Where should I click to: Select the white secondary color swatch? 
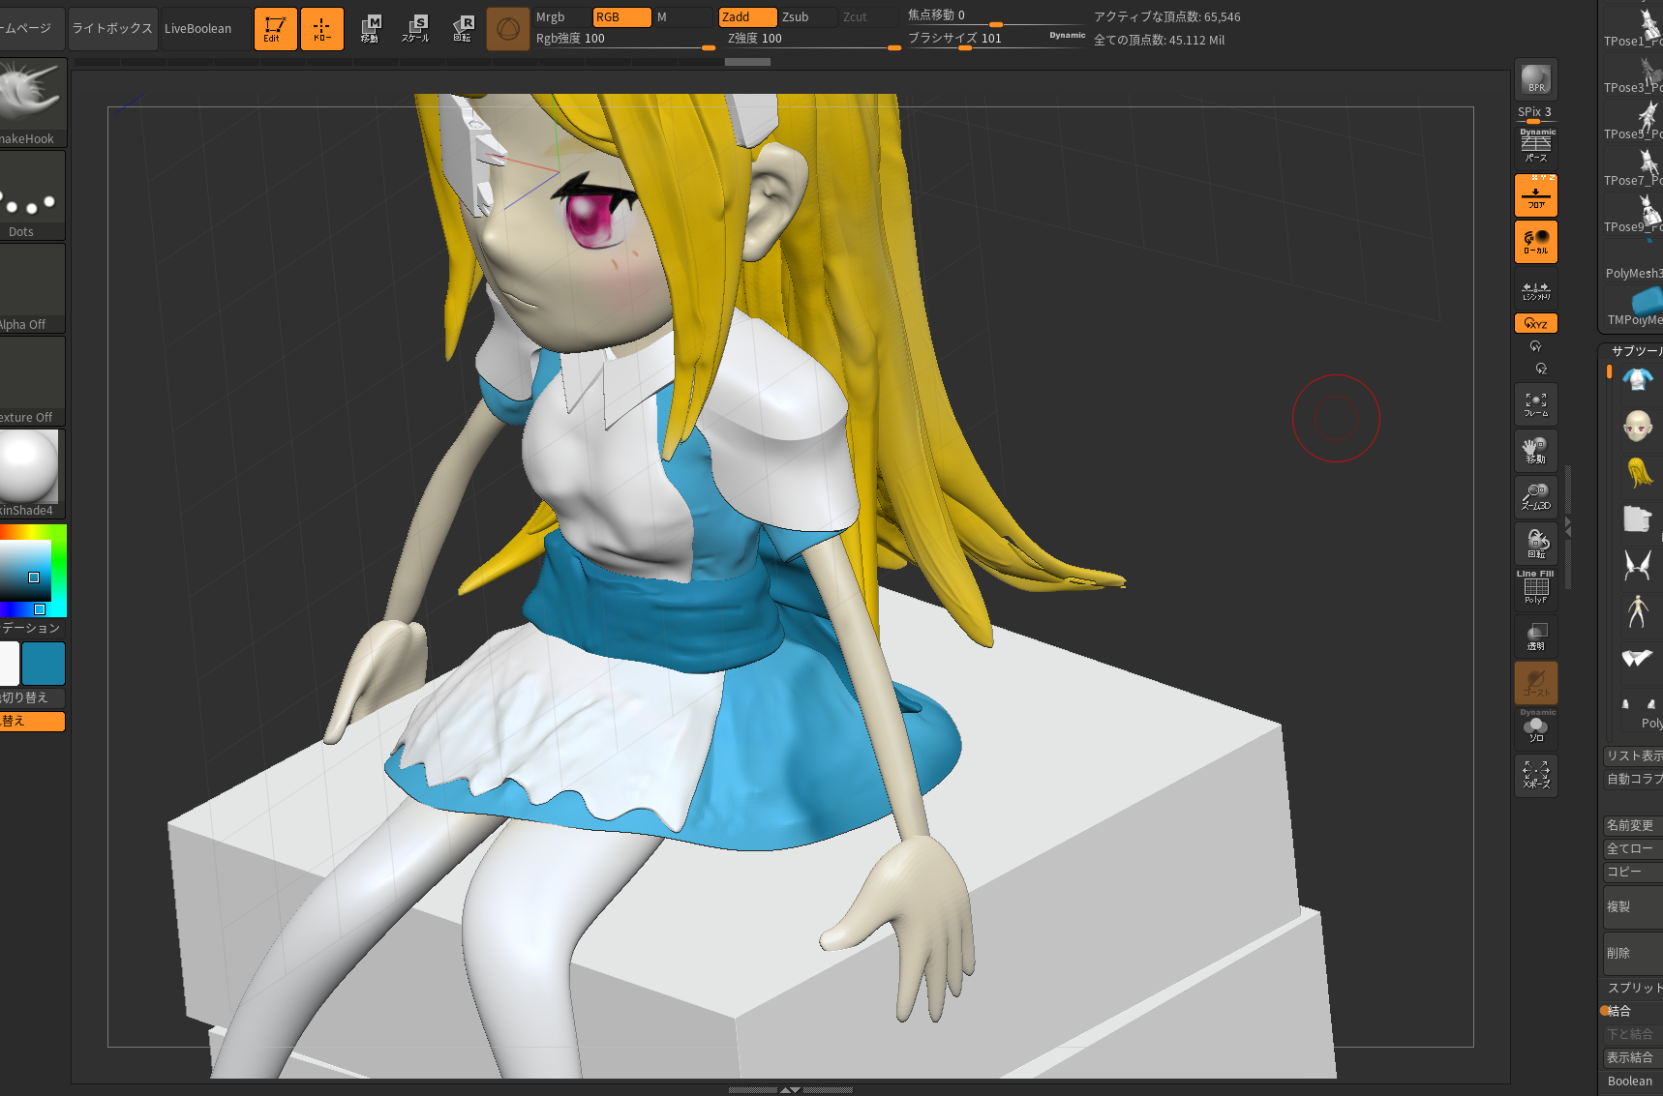(x=9, y=664)
